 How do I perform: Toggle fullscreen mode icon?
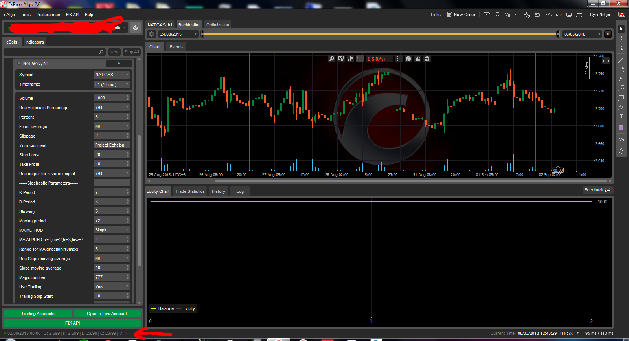pyautogui.click(x=579, y=15)
